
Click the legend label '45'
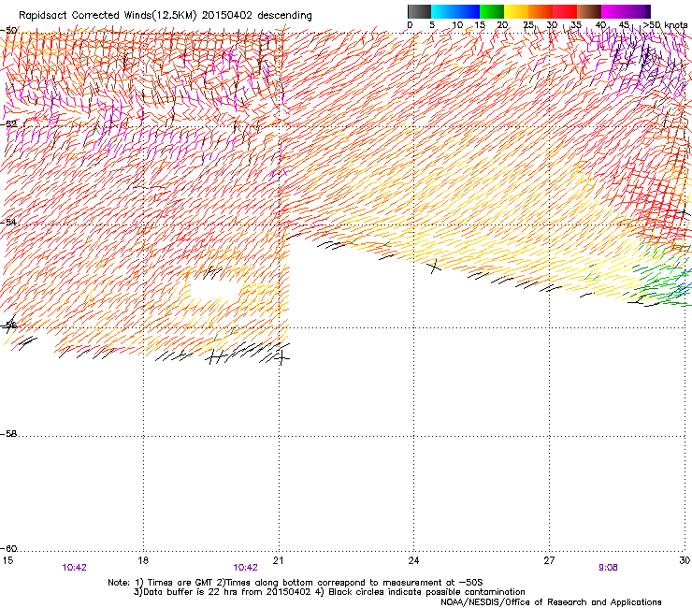click(x=624, y=25)
